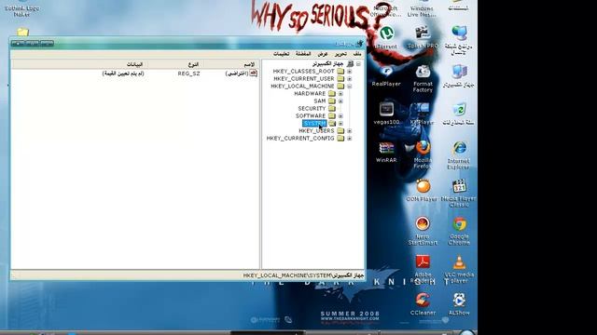Click the REG_SZ type cell
597x335 pixels.
[188, 74]
